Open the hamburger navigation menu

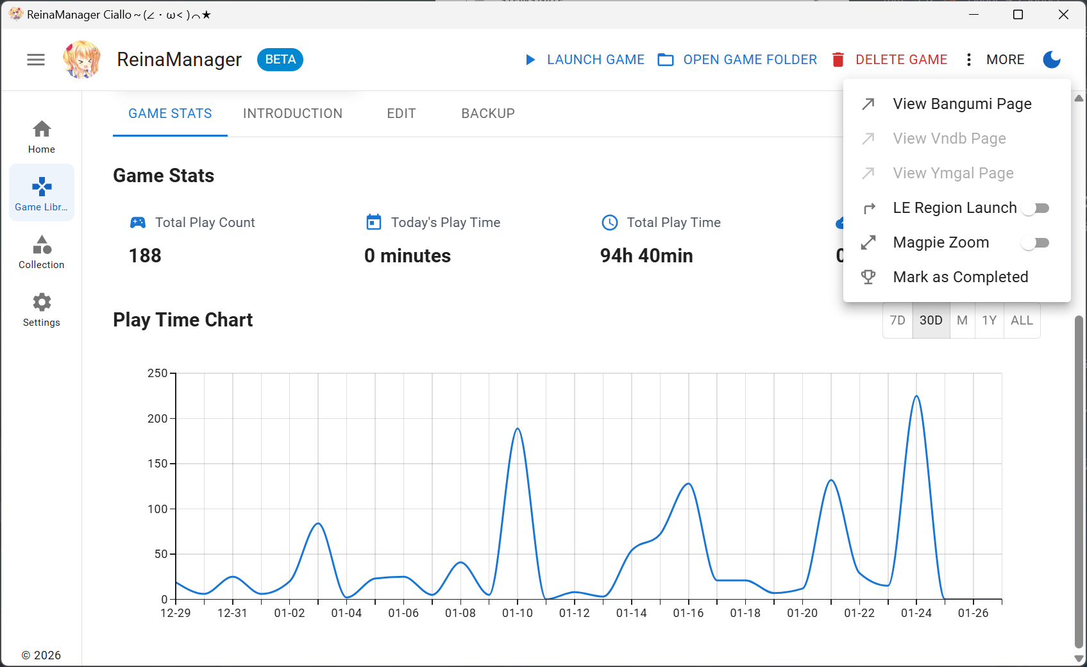pos(36,60)
